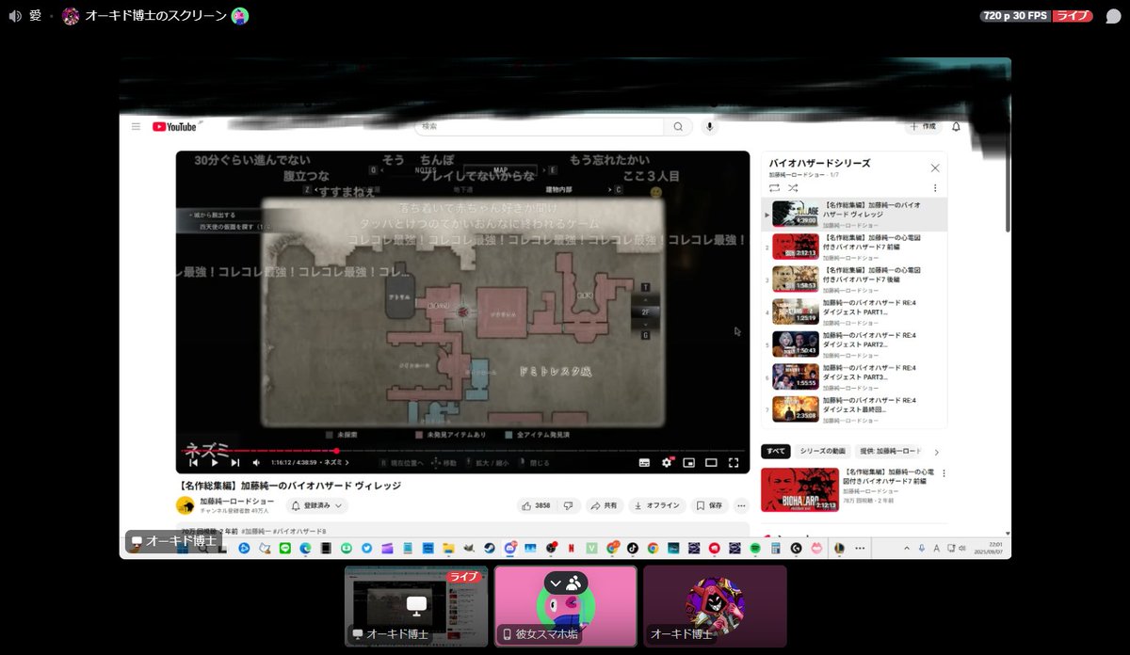Open the 登録済み subscription dropdown
This screenshot has width=1130, height=655.
(317, 505)
